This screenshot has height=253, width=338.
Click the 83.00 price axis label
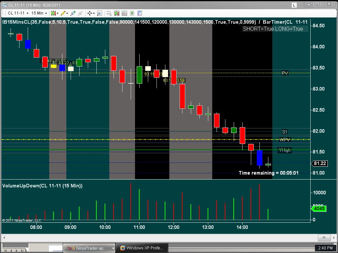coord(319,89)
